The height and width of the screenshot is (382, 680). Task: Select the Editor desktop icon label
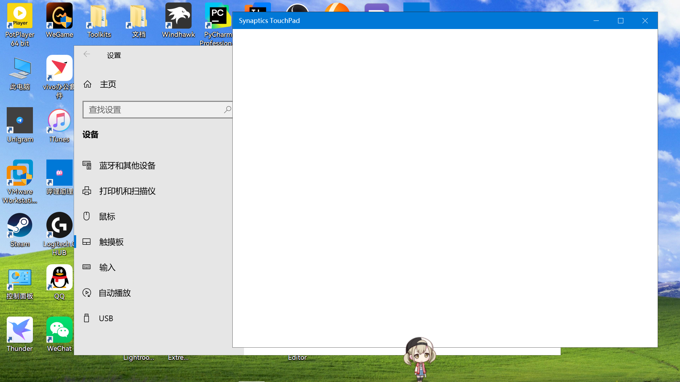tap(297, 358)
